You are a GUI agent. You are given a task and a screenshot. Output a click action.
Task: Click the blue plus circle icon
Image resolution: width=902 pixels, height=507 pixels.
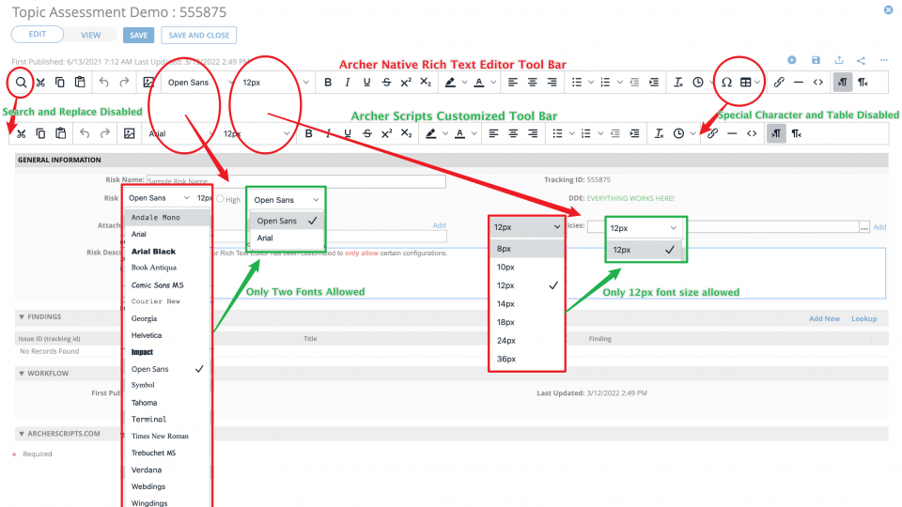(x=792, y=60)
